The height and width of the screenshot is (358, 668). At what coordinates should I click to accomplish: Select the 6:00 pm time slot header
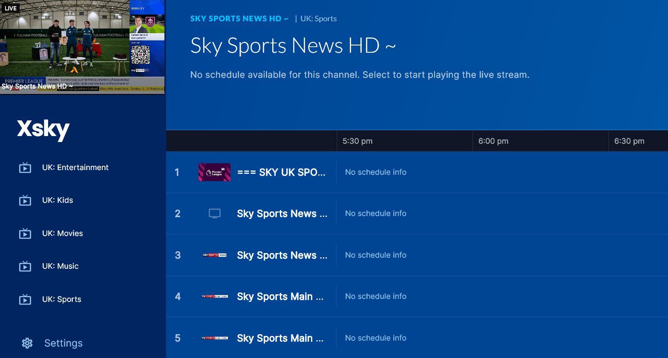(493, 141)
